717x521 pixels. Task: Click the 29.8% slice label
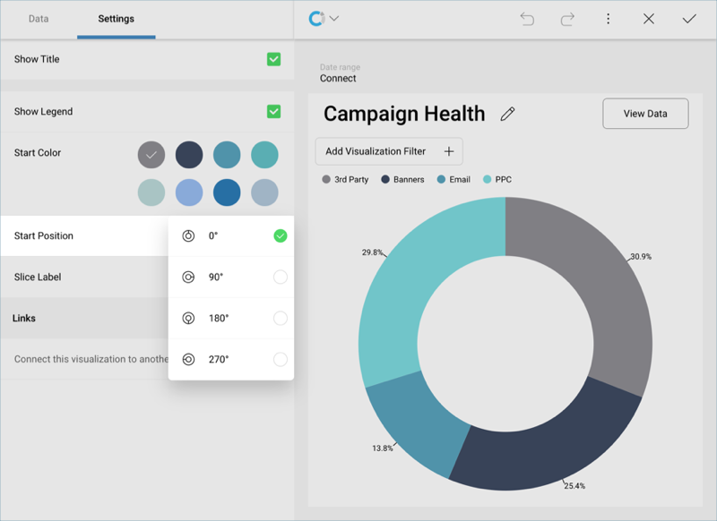tap(372, 252)
